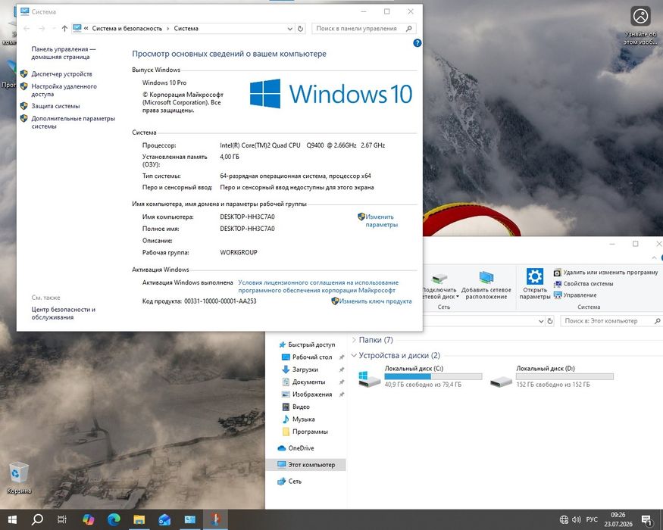This screenshot has height=530, width=663.
Task: Expand the Folders (7) group
Action: [354, 340]
